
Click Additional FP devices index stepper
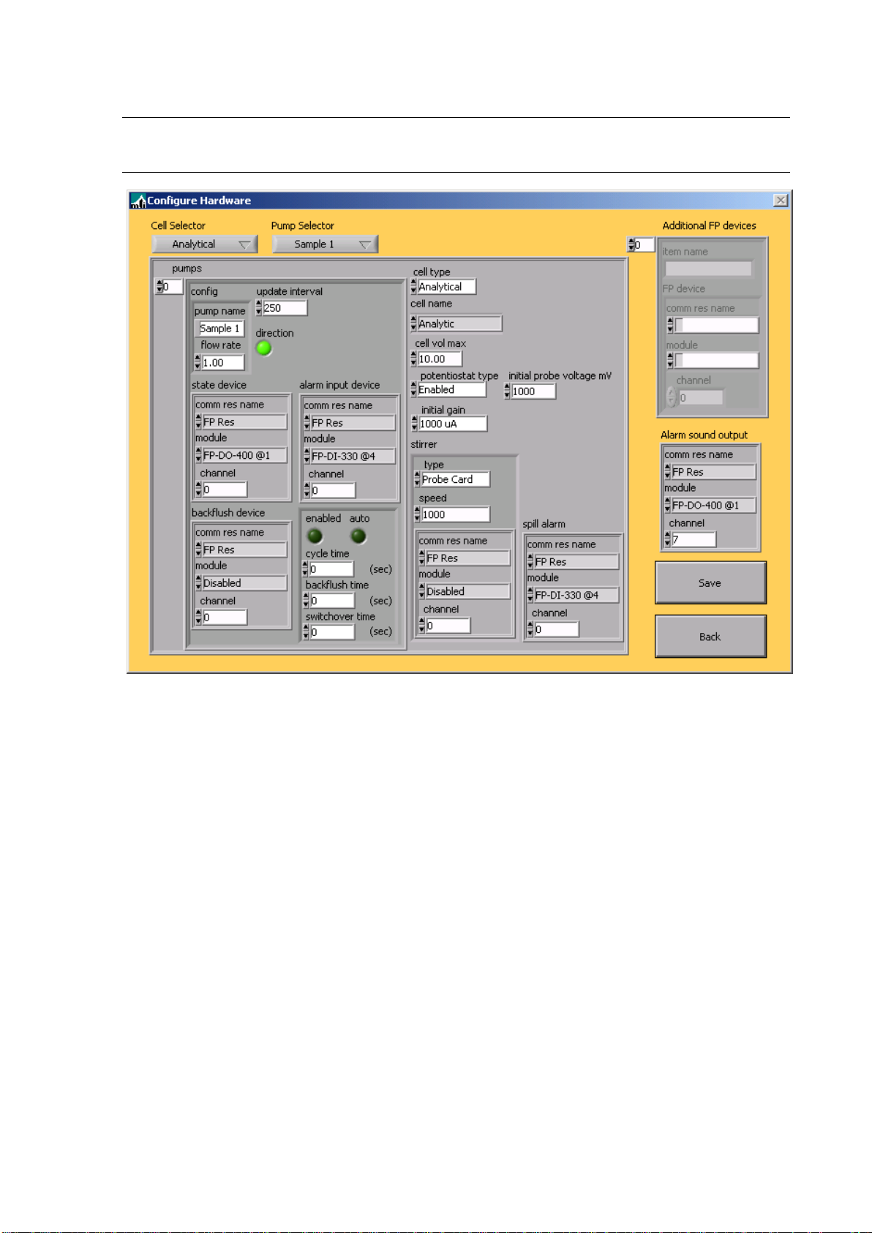click(631, 244)
